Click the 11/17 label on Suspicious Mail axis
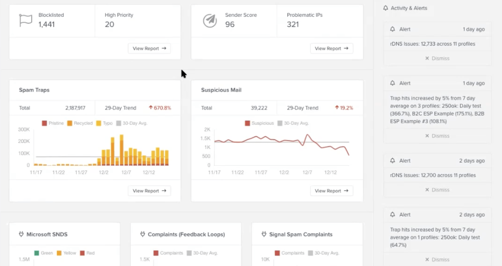 click(x=214, y=172)
